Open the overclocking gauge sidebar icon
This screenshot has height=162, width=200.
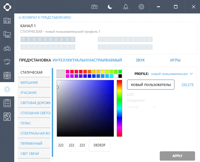(7, 62)
